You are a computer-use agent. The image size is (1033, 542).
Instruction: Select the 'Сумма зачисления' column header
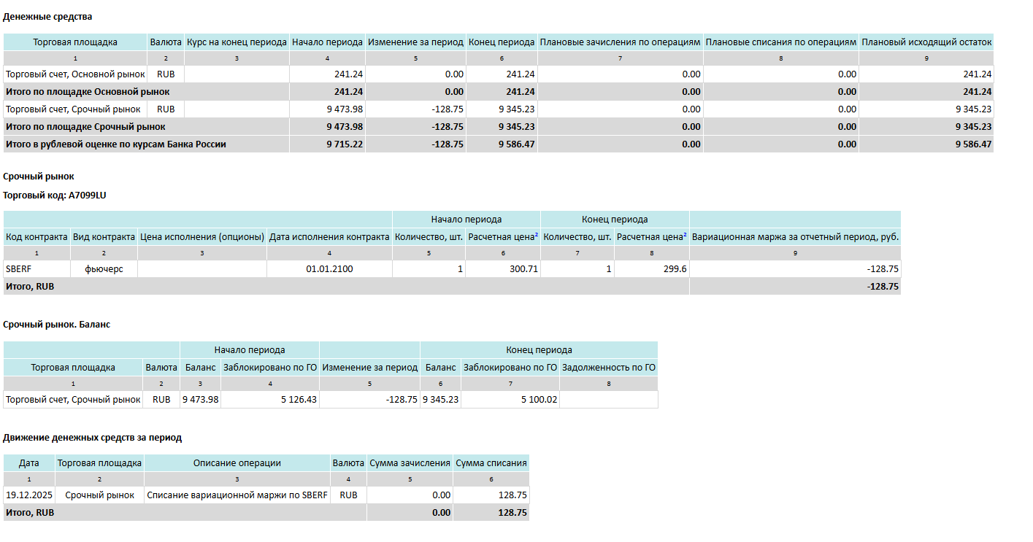click(x=410, y=463)
